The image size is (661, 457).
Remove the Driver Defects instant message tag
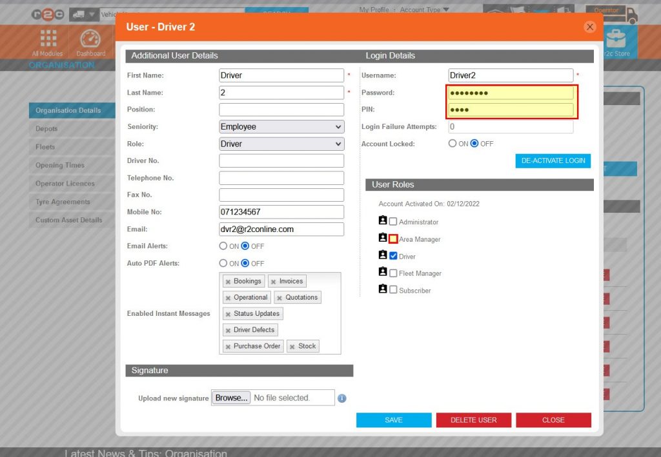[228, 329]
